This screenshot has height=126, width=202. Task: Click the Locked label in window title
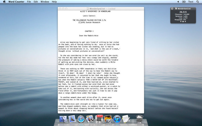point(112,9)
